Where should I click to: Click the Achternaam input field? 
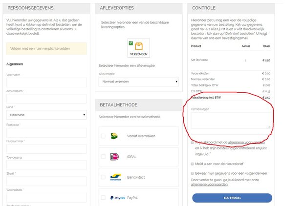coord(46,99)
